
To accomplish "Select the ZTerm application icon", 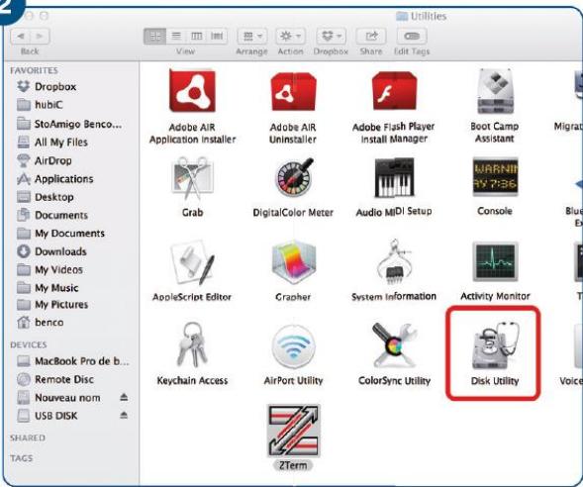I will point(293,431).
